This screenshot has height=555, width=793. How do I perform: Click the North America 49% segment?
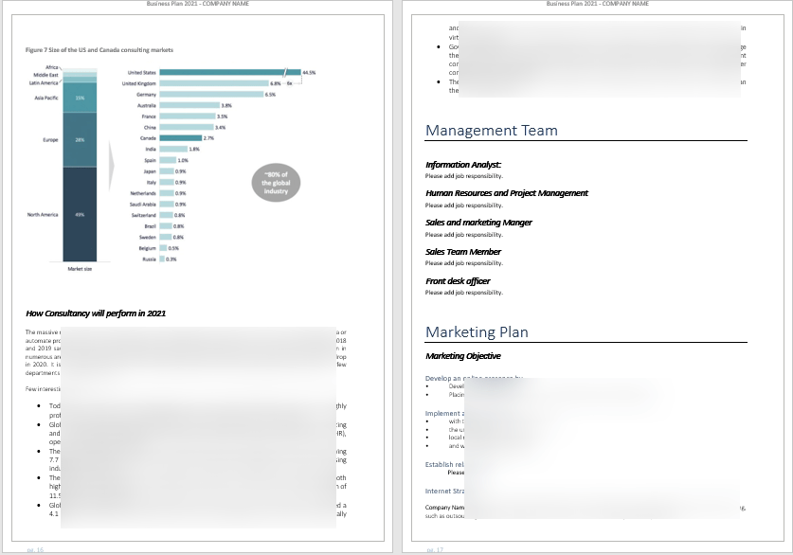pyautogui.click(x=80, y=215)
